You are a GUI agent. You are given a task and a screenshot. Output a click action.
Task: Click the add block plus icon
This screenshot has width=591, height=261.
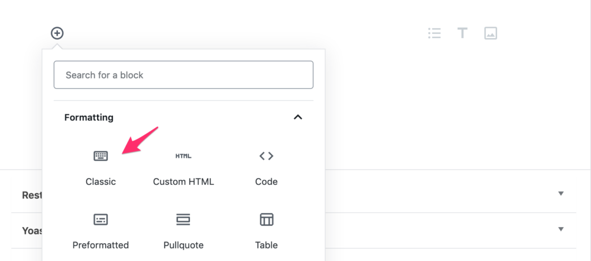tap(57, 33)
